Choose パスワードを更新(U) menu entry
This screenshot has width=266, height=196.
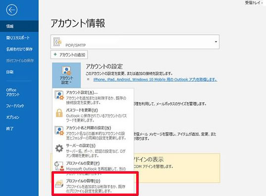[x=93, y=115]
